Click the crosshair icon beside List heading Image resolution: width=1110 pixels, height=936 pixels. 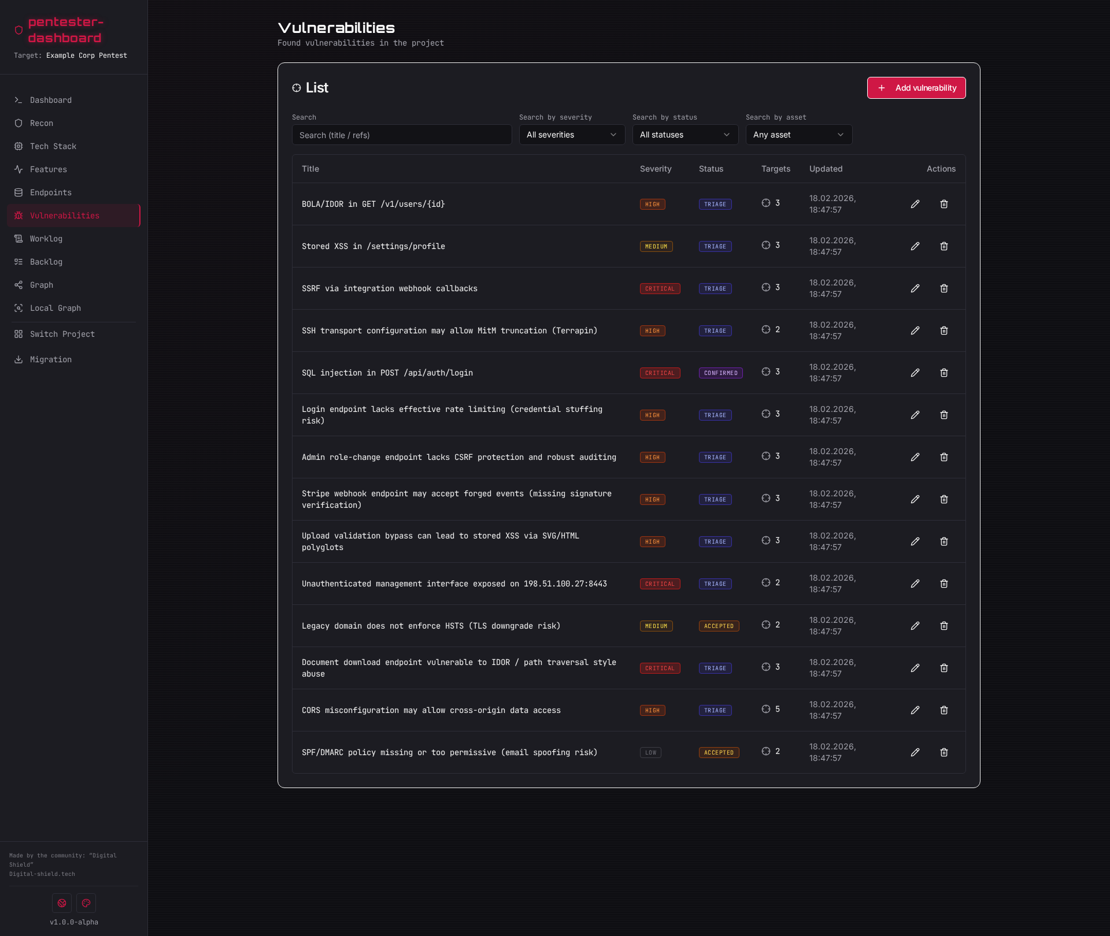coord(297,88)
